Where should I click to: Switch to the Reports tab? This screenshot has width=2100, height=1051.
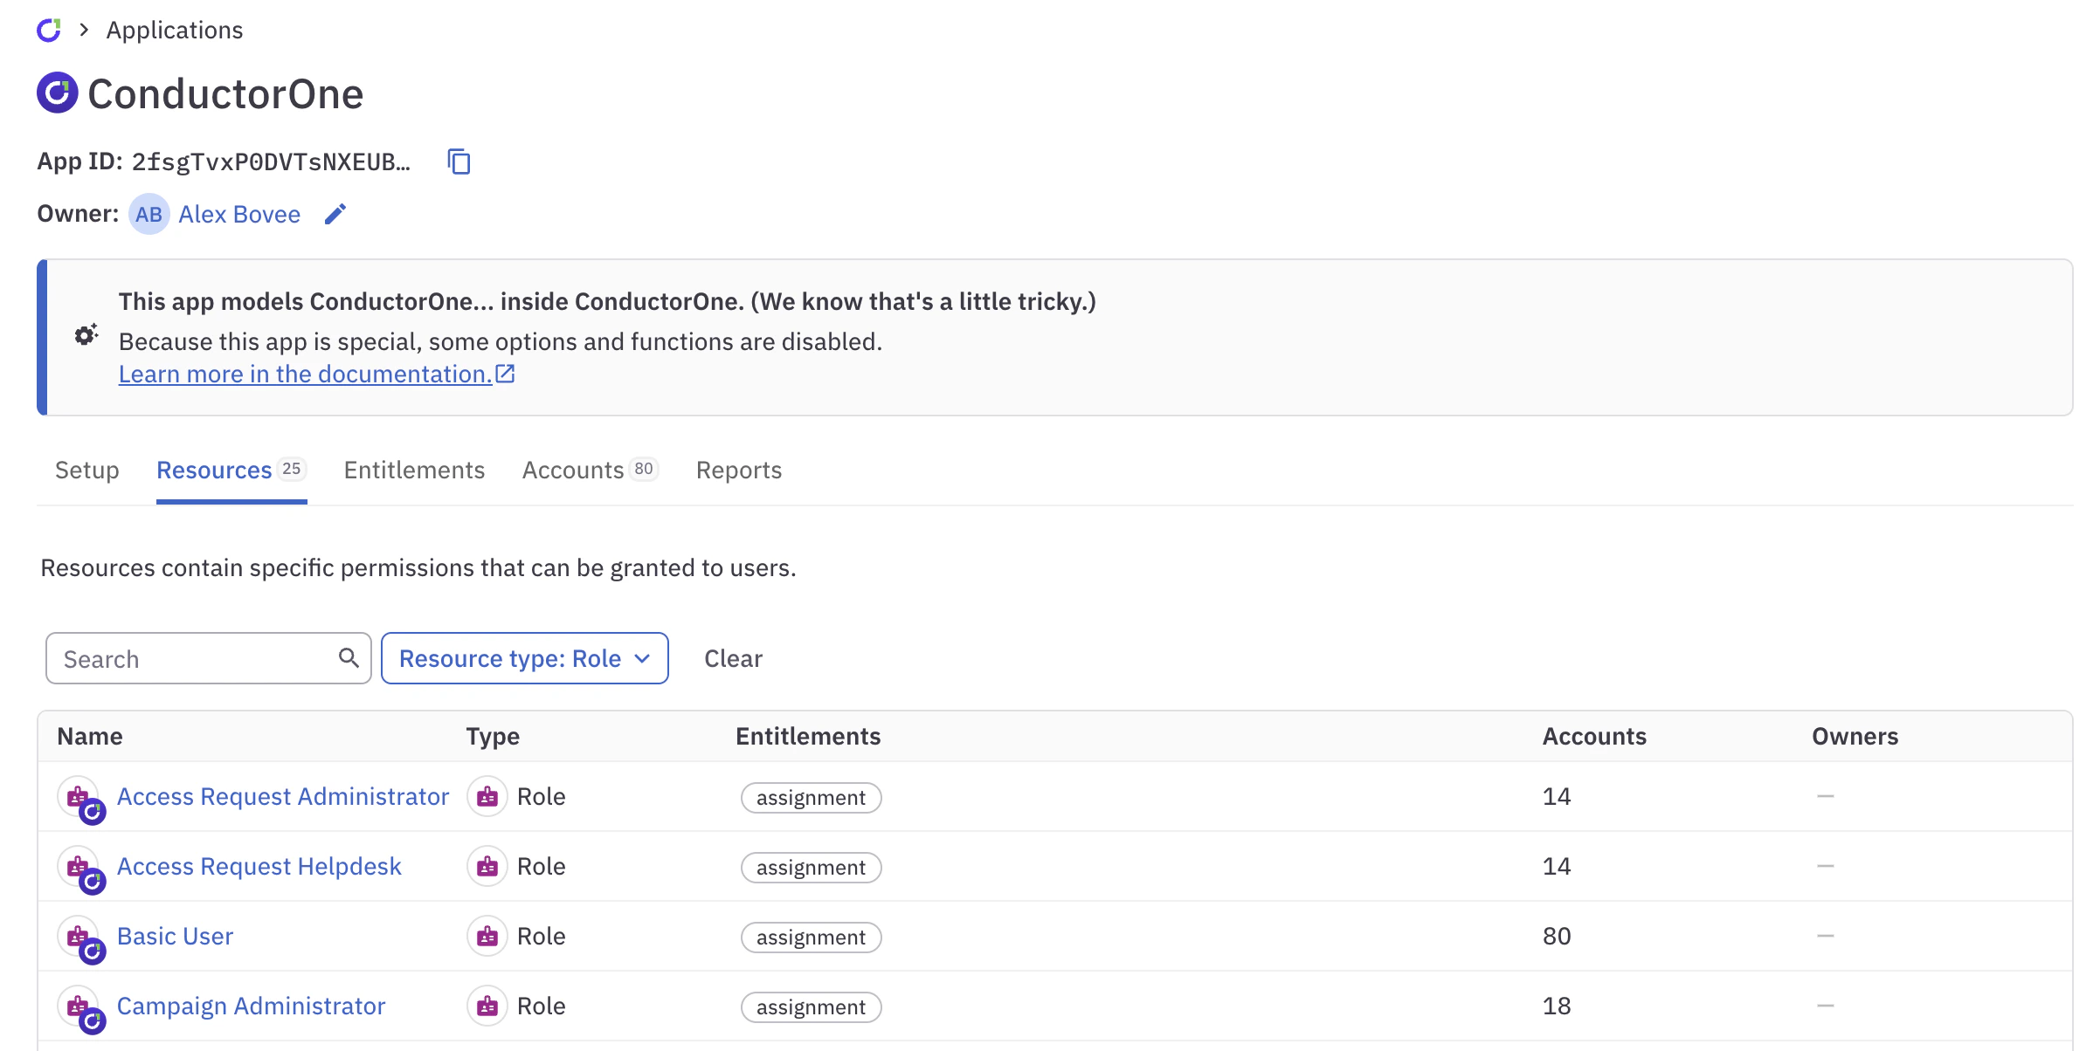pos(738,470)
